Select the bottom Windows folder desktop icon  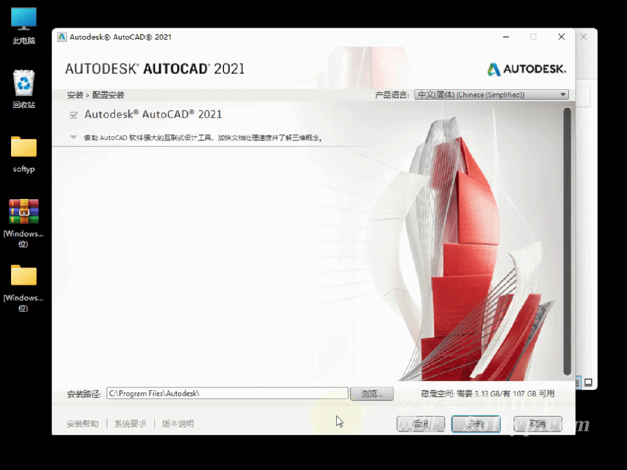click(24, 287)
